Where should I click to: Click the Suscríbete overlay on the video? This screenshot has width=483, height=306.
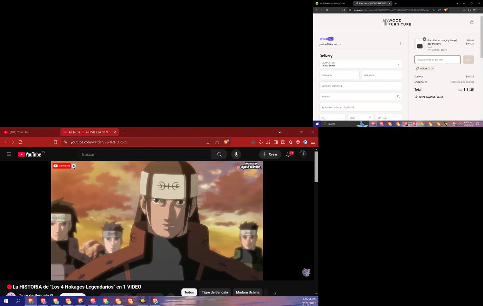coord(62,166)
